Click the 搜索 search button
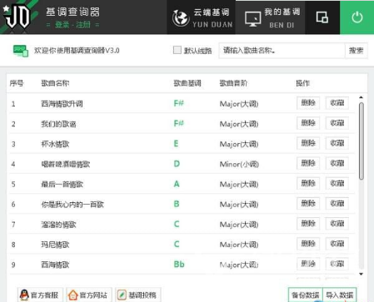 click(357, 51)
